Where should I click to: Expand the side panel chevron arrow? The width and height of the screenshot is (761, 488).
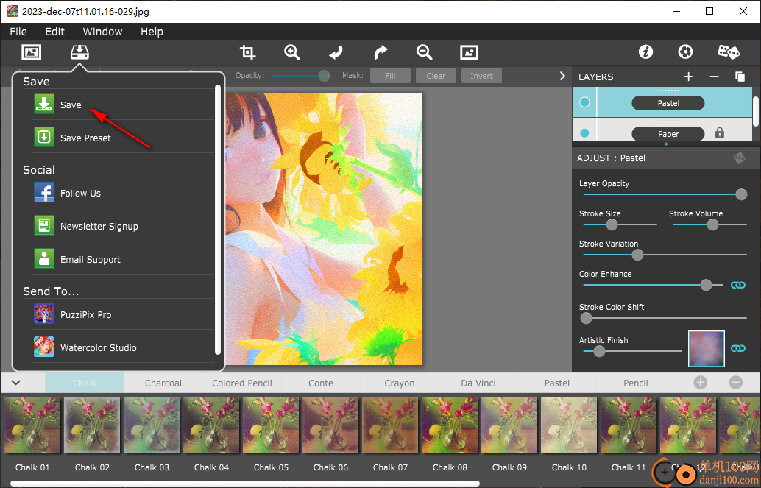pos(562,76)
